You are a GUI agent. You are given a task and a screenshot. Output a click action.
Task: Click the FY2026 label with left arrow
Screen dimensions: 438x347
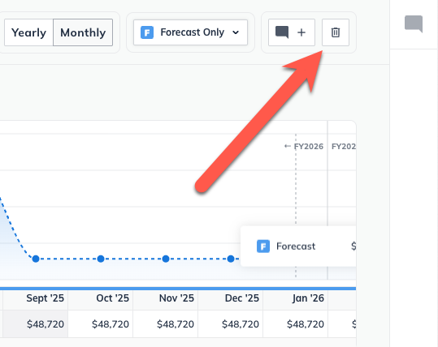pyautogui.click(x=304, y=146)
